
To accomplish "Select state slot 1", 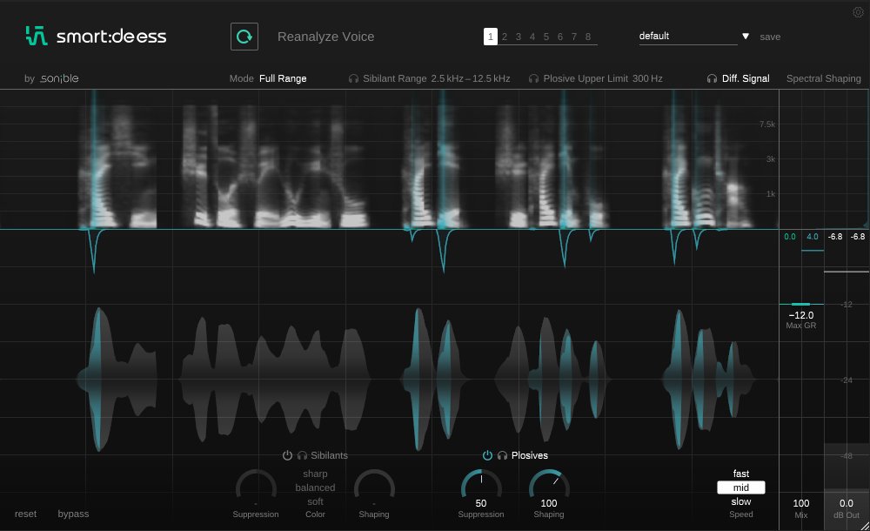I will tap(491, 37).
